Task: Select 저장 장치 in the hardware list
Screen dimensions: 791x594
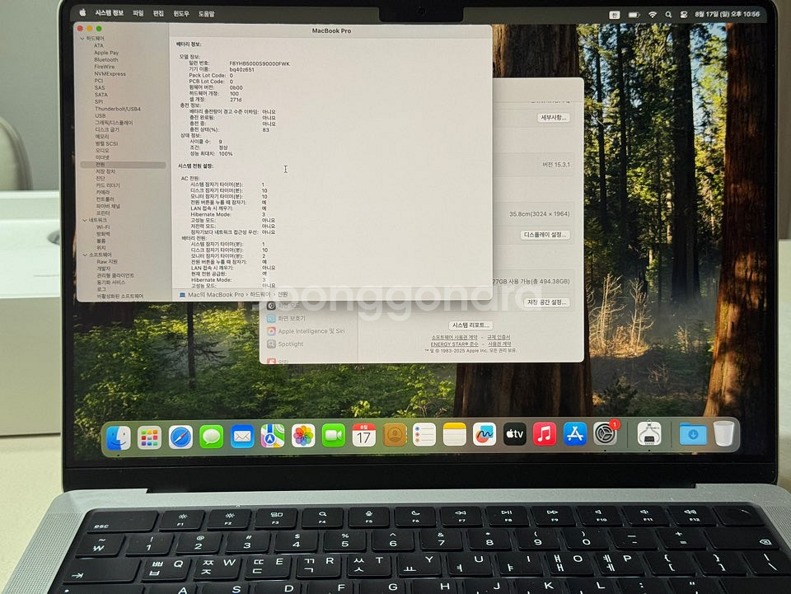Action: point(106,172)
